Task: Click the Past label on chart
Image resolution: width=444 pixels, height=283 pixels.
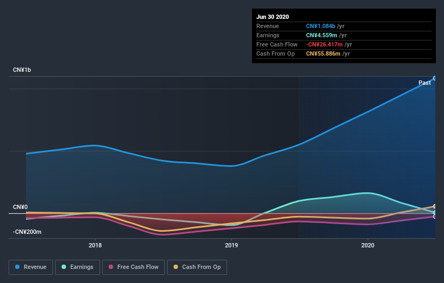Action: [x=425, y=83]
